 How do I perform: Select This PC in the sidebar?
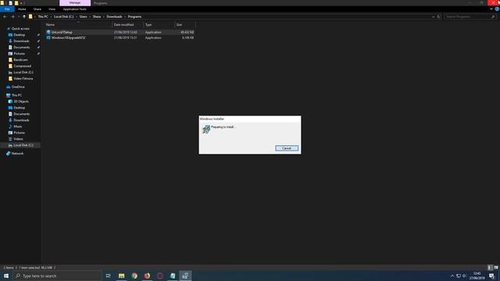click(16, 95)
